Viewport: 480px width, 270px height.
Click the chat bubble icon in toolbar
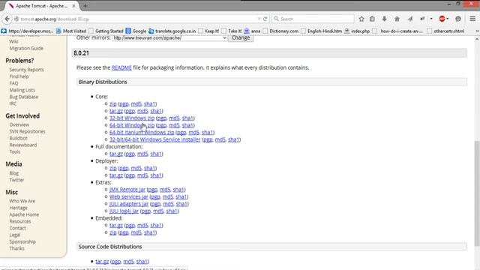coord(458,19)
